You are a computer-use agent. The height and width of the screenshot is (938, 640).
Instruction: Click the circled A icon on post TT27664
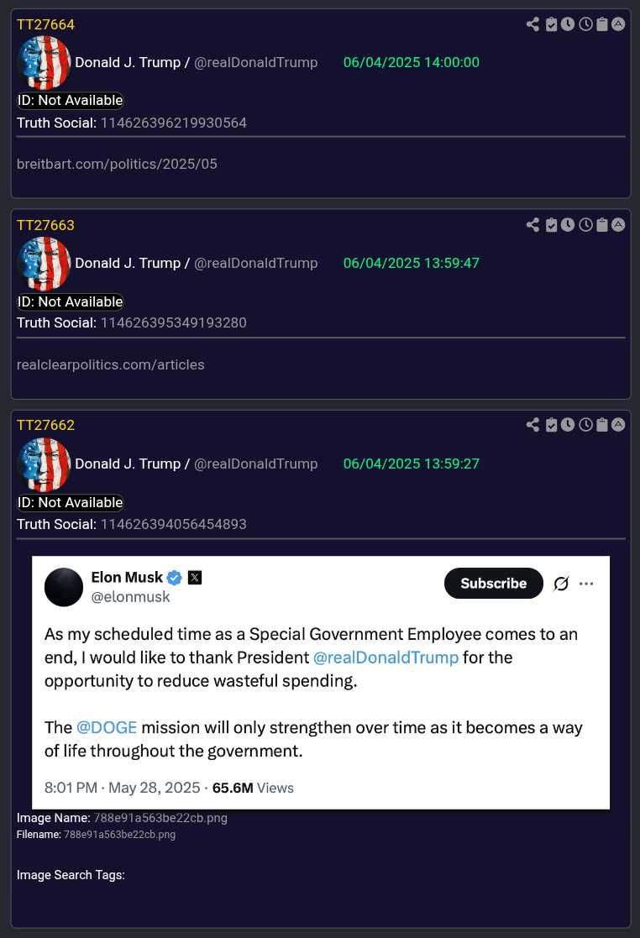click(x=618, y=24)
